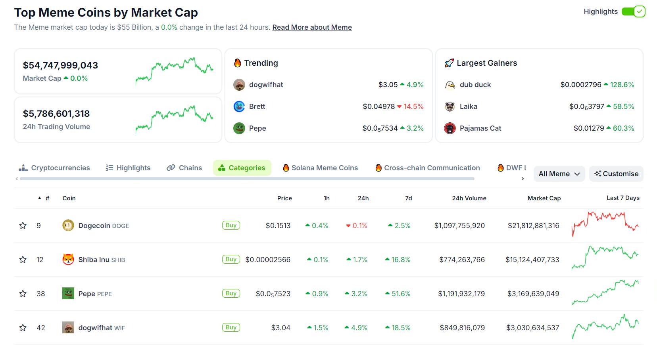Click the scroll-right arrow under DWF tab
The width and height of the screenshot is (657, 346).
pyautogui.click(x=523, y=179)
